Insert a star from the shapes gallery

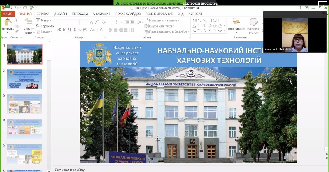(x=220, y=31)
